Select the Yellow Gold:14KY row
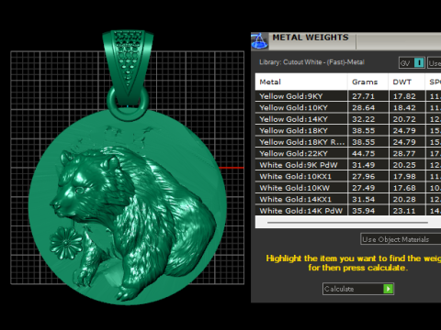 pos(348,119)
